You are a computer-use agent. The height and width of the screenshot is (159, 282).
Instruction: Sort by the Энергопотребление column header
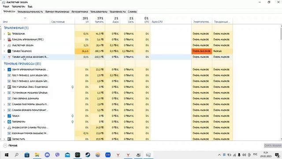click(202, 20)
